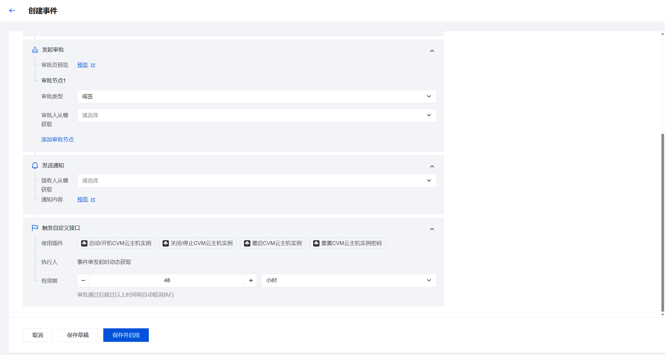Collapse the 发送通知 section
Screen dimensions: 665x355
coord(432,167)
